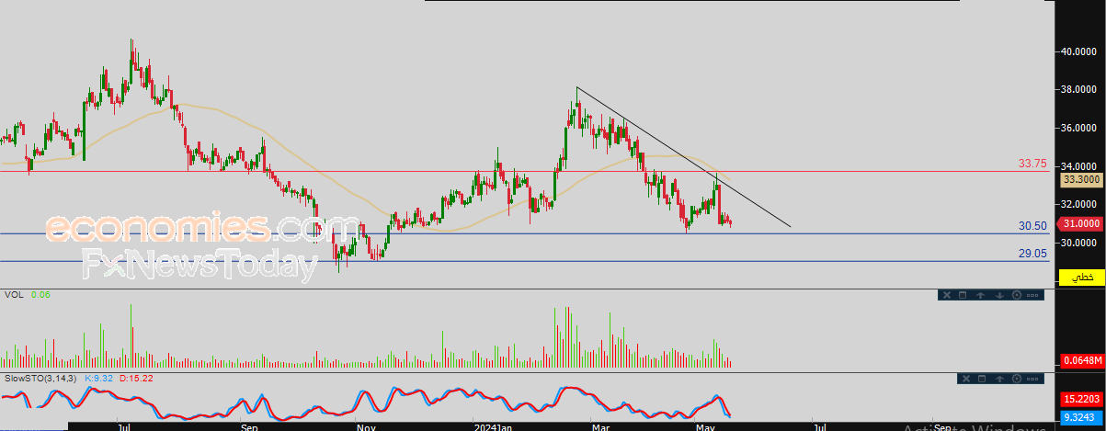Click the 30.50 support level label

1032,225
